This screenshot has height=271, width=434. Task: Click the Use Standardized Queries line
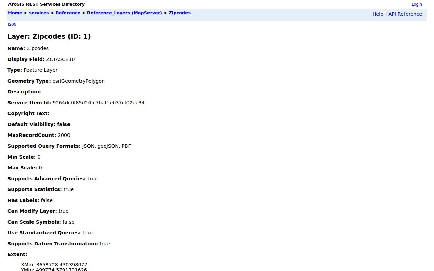point(50,233)
